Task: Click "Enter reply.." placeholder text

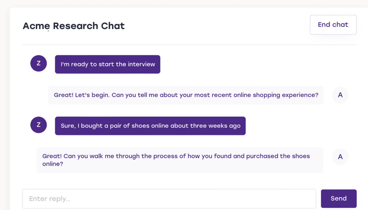Action: coord(49,199)
